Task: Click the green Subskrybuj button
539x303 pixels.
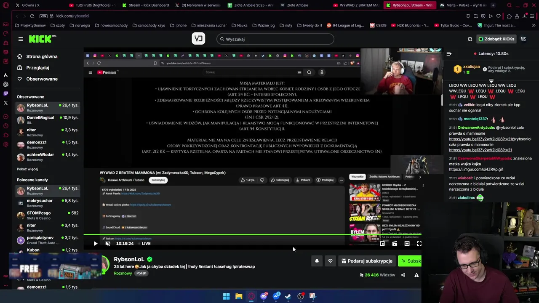Action: [410, 261]
